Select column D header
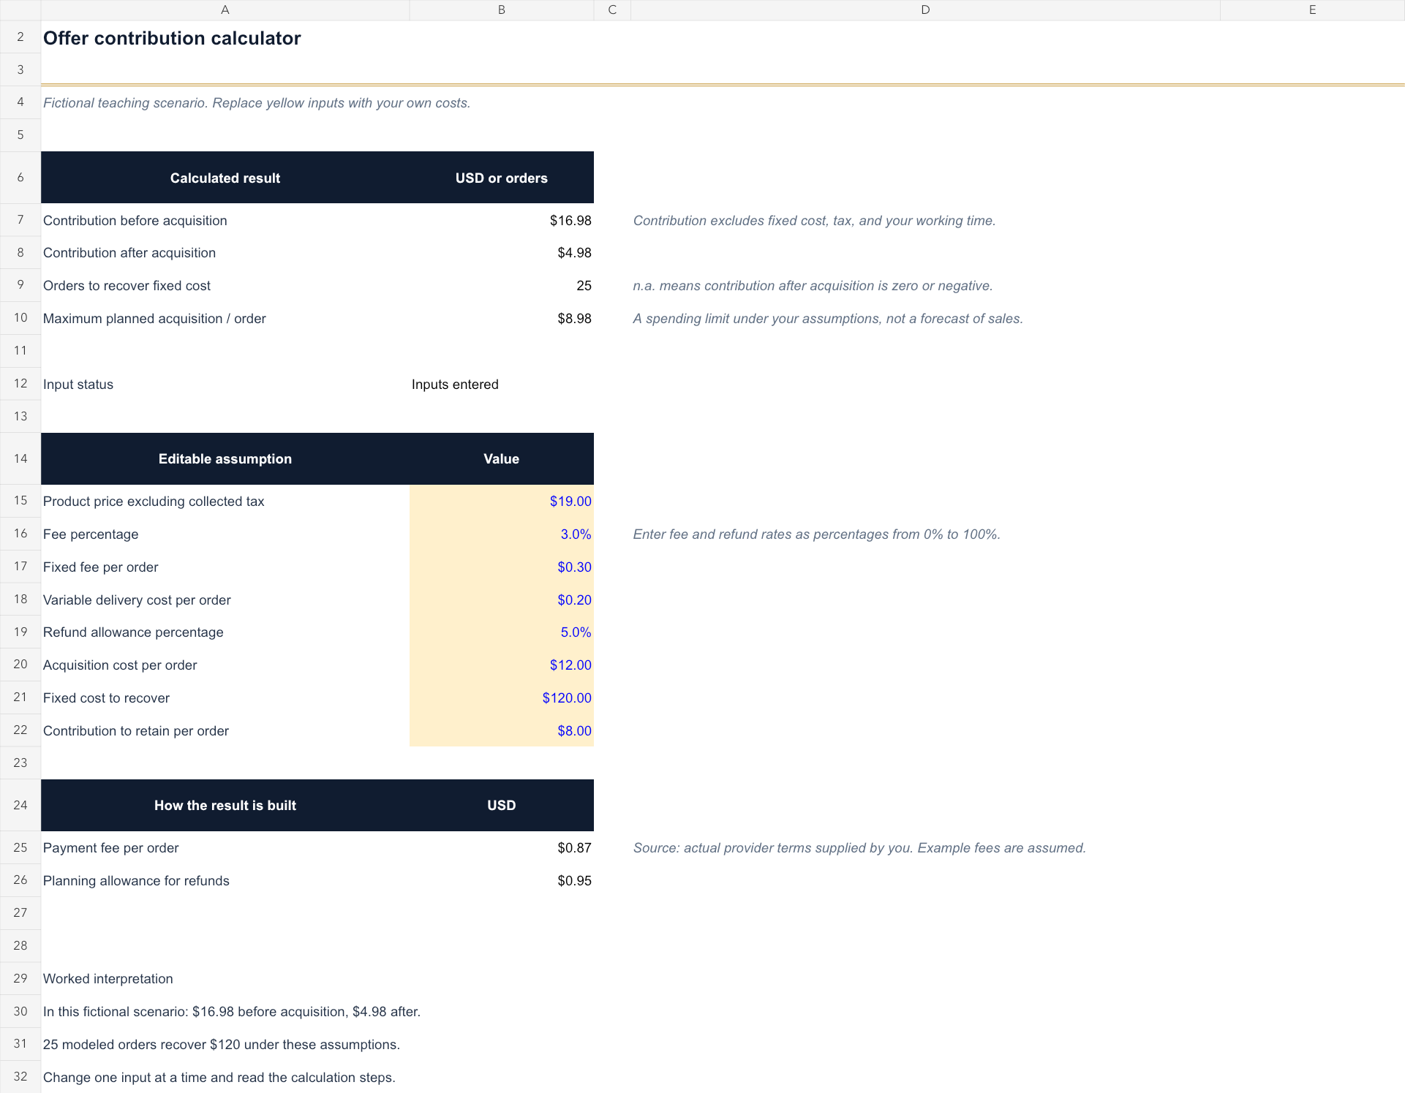This screenshot has height=1093, width=1405. point(925,10)
